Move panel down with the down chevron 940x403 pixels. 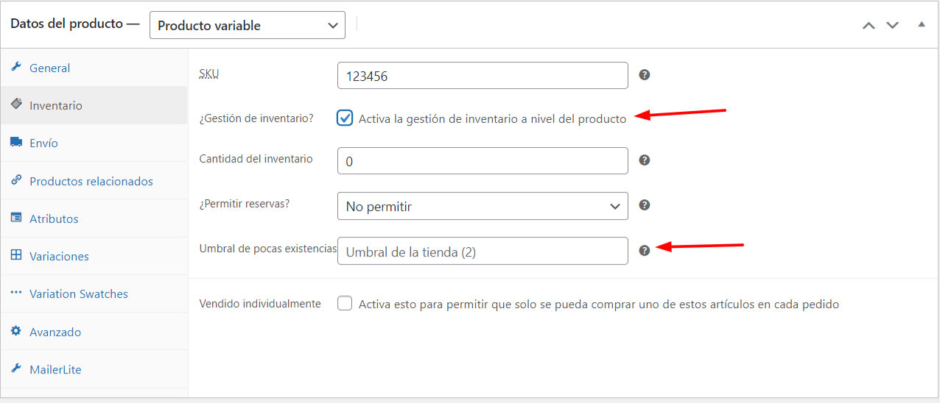point(892,25)
